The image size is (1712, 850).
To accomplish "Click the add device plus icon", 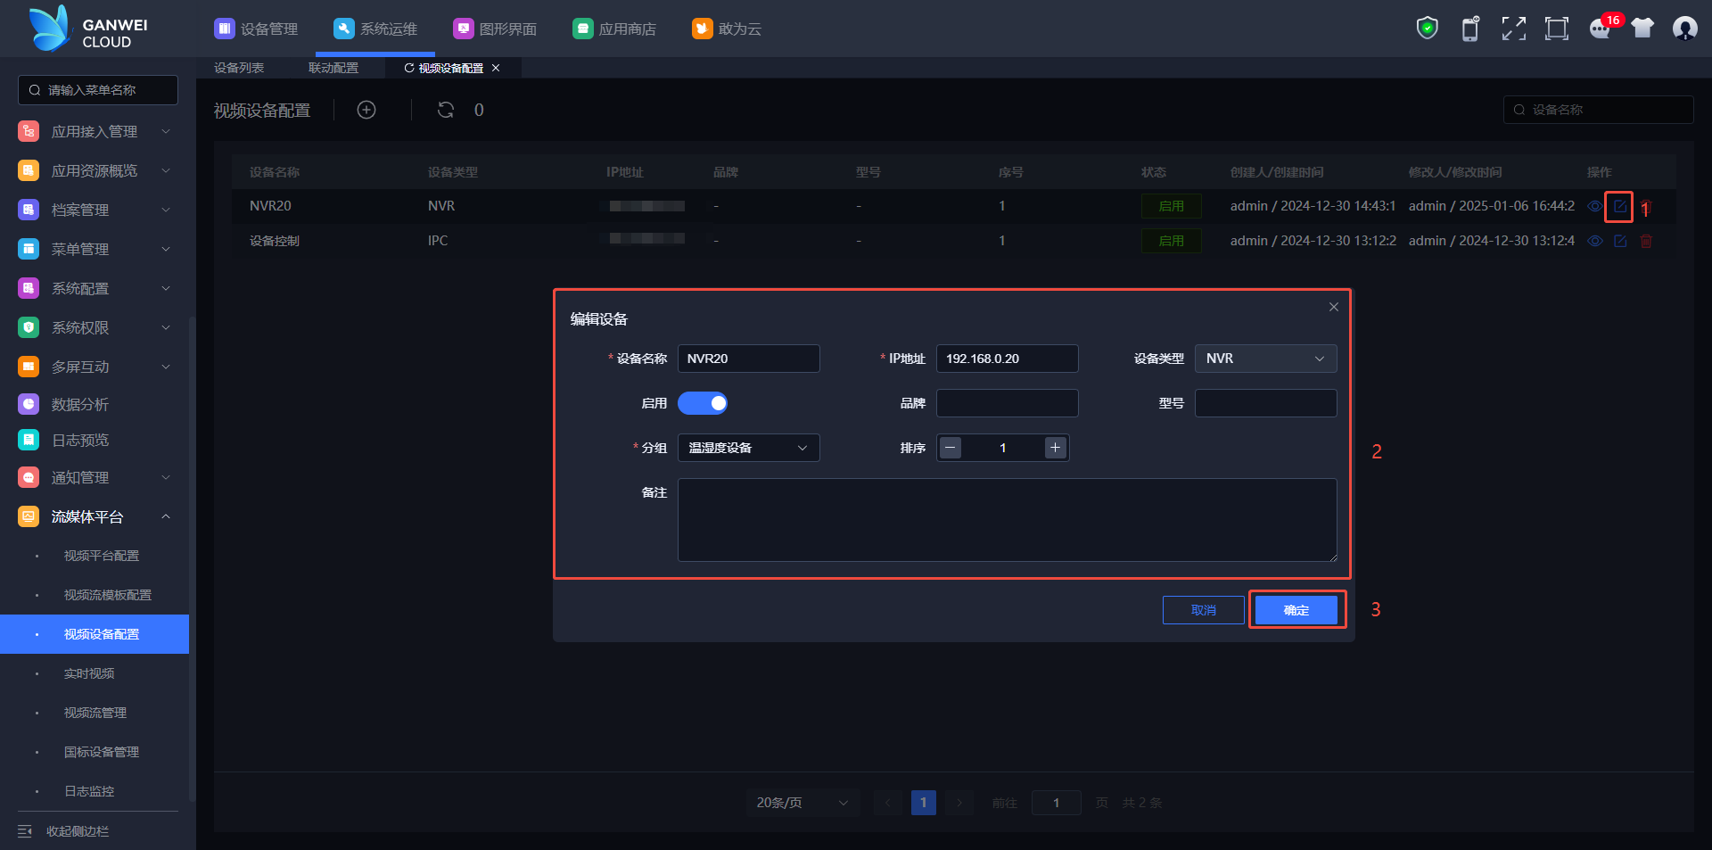I will coord(366,110).
